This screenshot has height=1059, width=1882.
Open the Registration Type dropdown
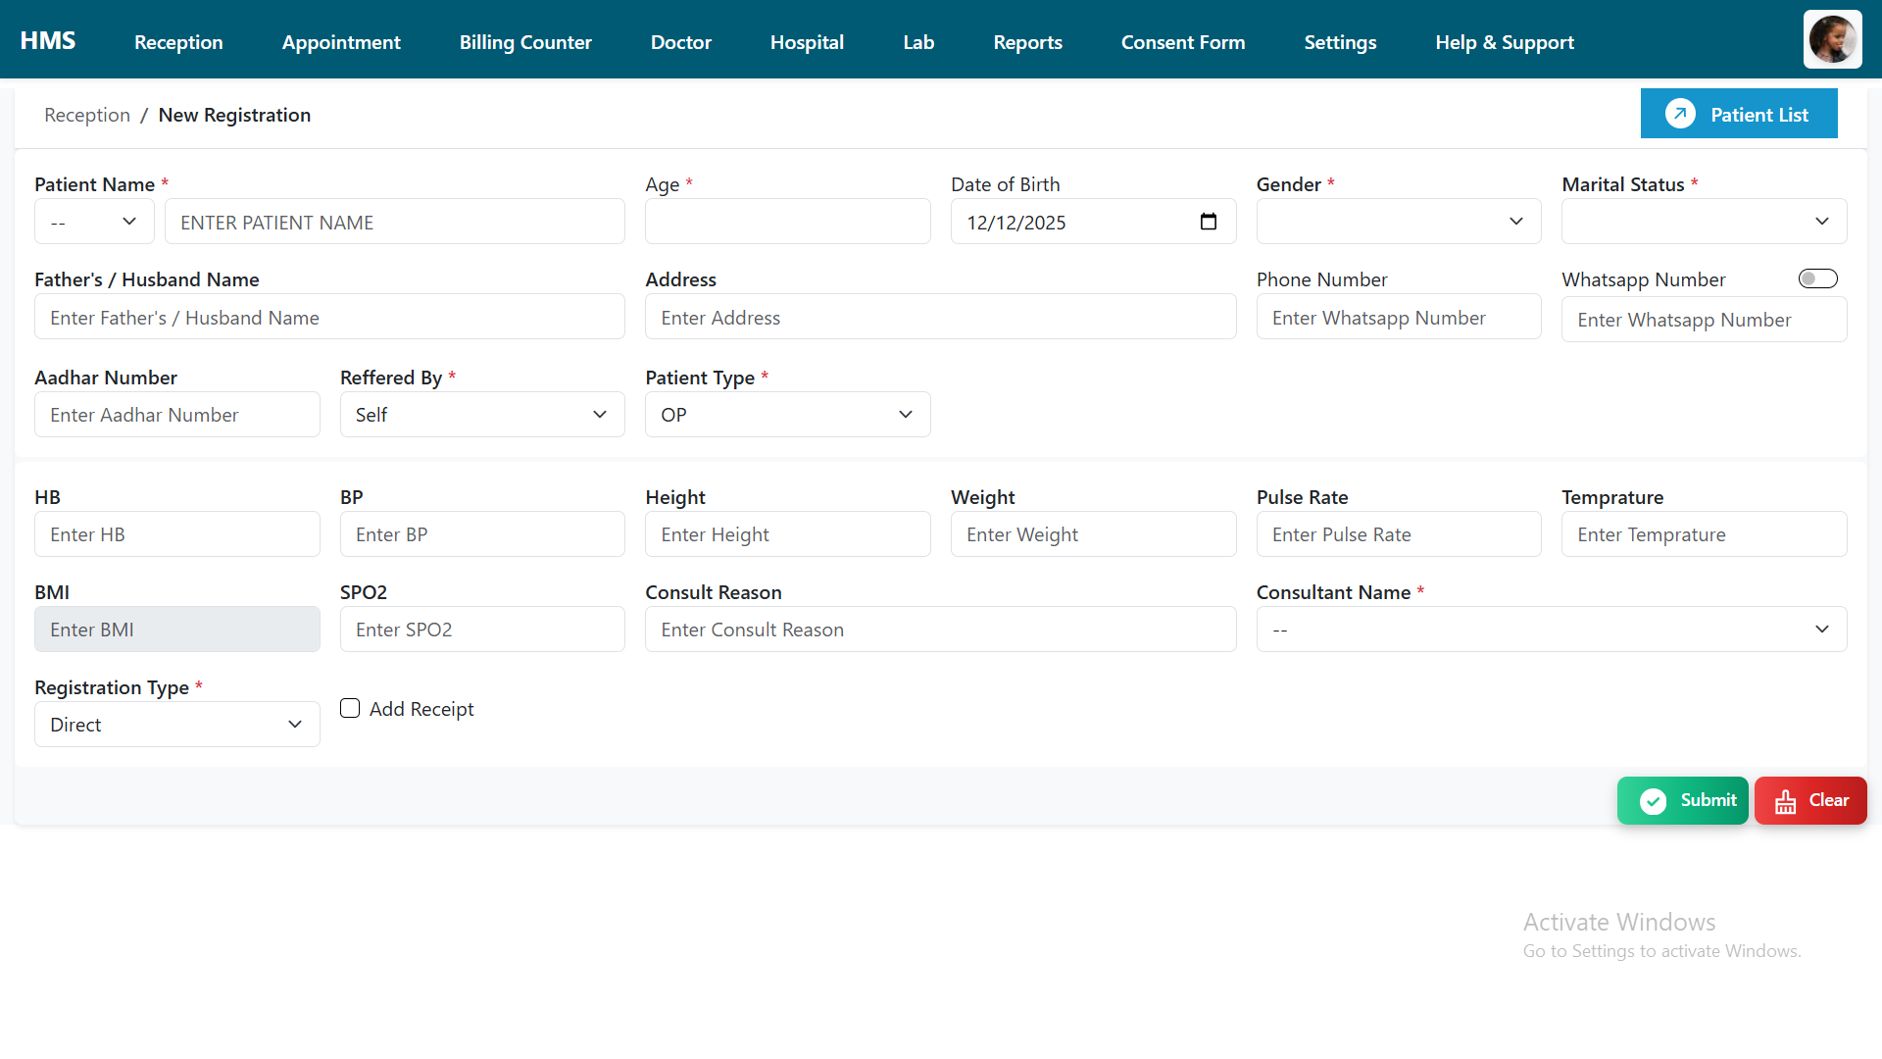[176, 725]
